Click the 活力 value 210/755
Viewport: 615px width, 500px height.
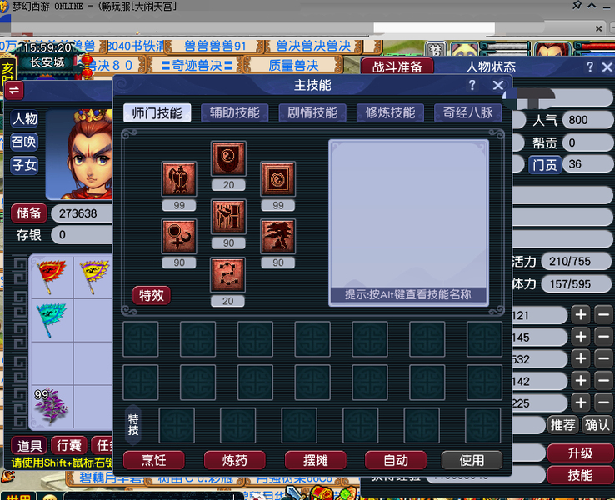coord(577,261)
